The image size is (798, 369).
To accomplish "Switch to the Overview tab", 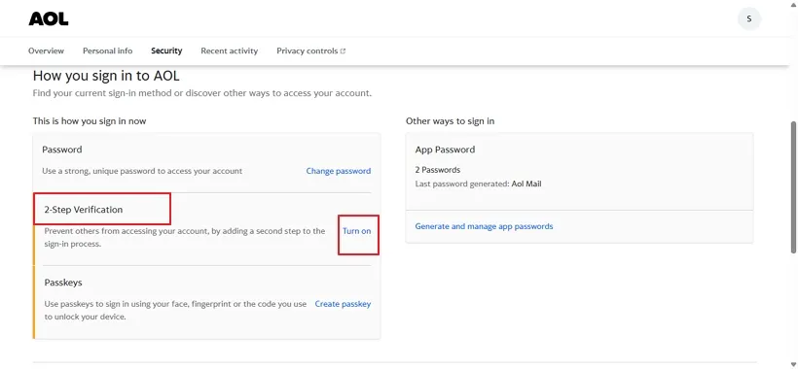I will (x=47, y=50).
